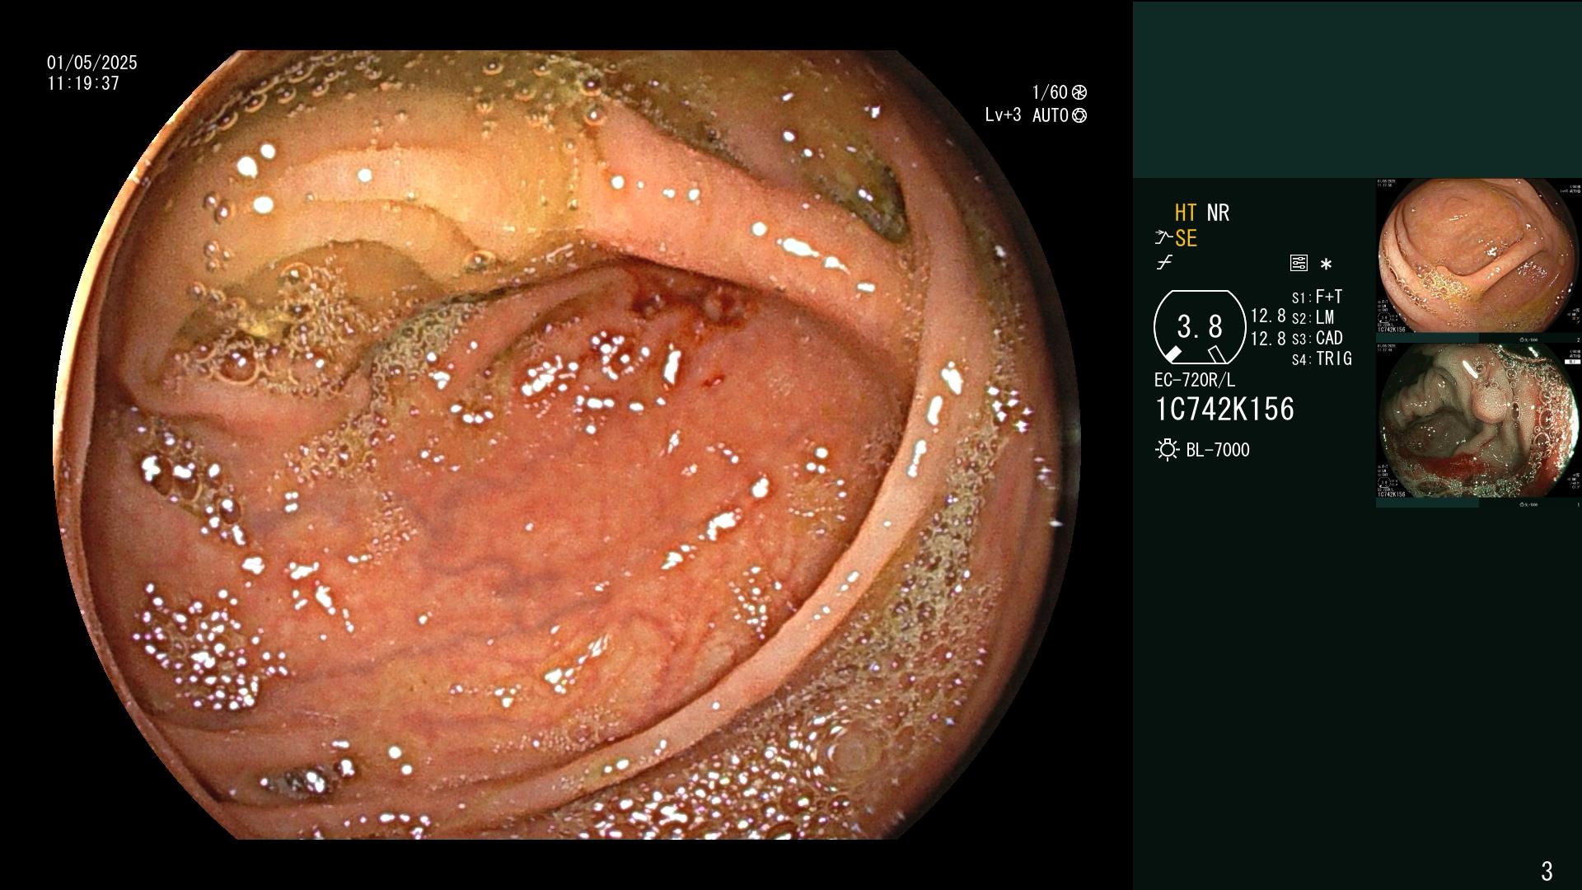
Task: Click the serial number 1C742K156
Action: click(1224, 409)
